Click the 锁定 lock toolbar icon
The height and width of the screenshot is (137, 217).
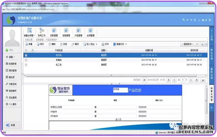pos(61,44)
